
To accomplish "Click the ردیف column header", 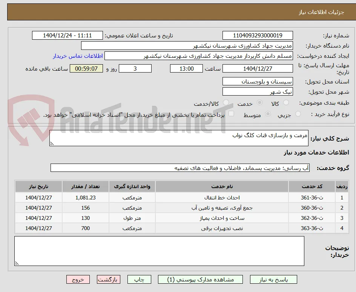I will click(x=342, y=187).
